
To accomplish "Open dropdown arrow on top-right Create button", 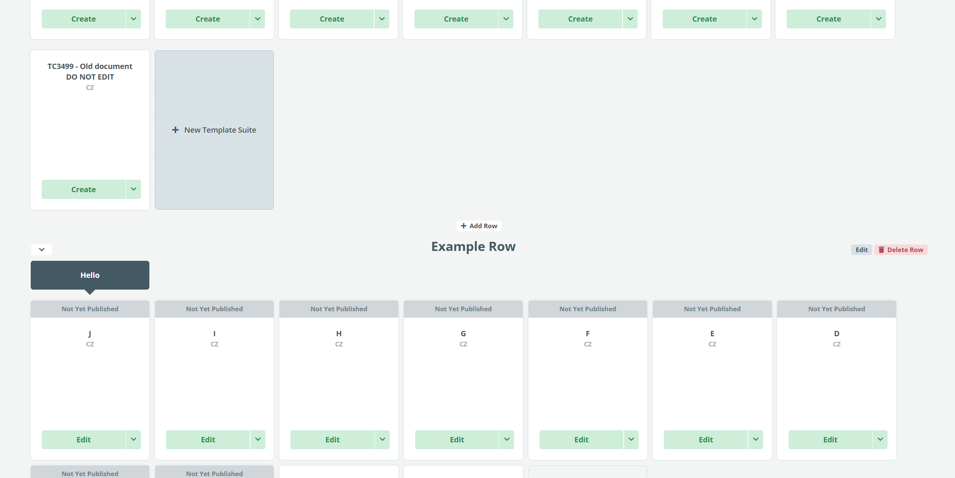I will pos(878,19).
